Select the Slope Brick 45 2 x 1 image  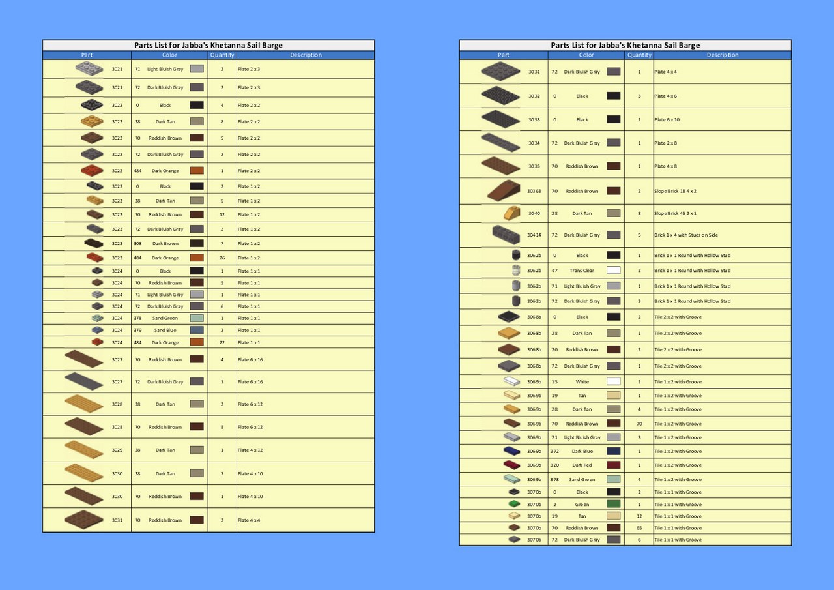coord(511,213)
